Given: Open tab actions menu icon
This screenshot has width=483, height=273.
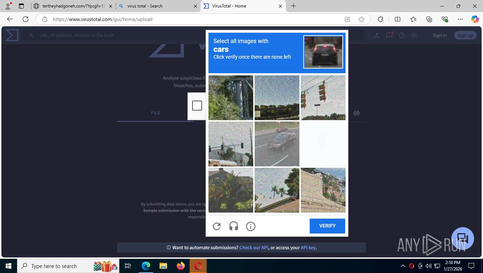Looking at the screenshot, I should pos(21,6).
